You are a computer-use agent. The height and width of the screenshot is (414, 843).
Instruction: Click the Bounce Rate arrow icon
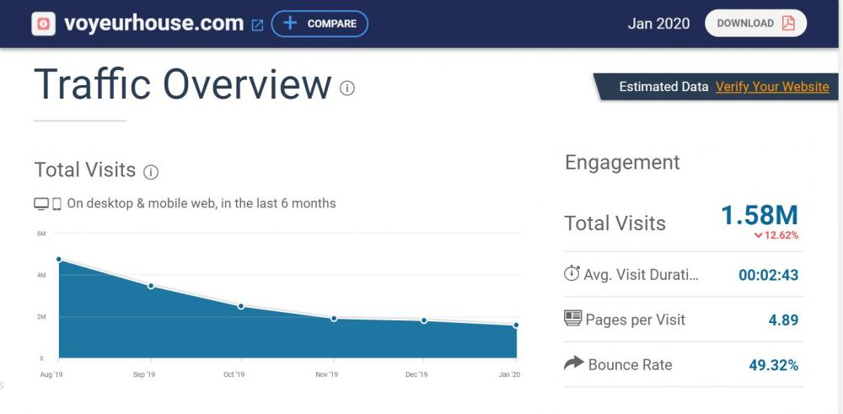point(573,364)
